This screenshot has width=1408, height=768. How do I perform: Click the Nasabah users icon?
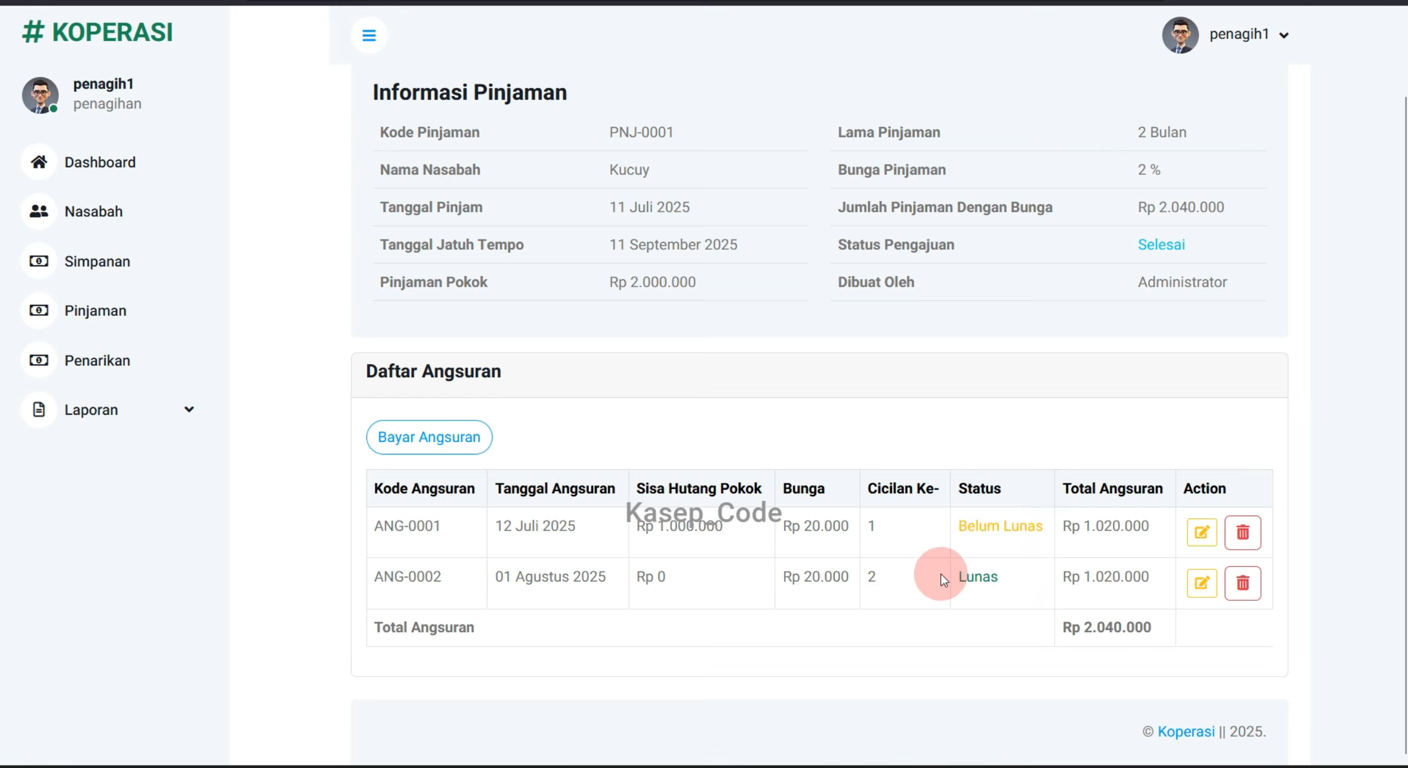pyautogui.click(x=39, y=211)
